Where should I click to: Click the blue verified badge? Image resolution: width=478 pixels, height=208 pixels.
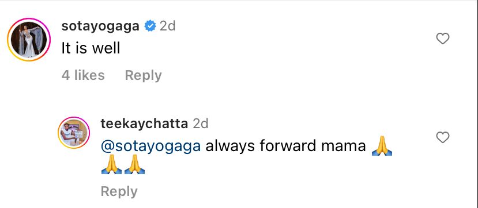[150, 26]
